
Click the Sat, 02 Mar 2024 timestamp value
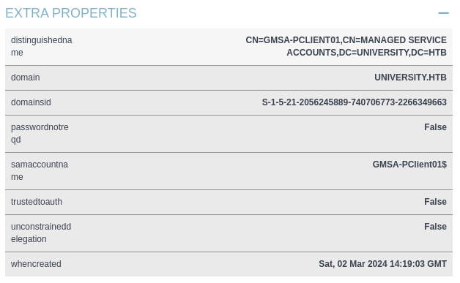pos(382,264)
